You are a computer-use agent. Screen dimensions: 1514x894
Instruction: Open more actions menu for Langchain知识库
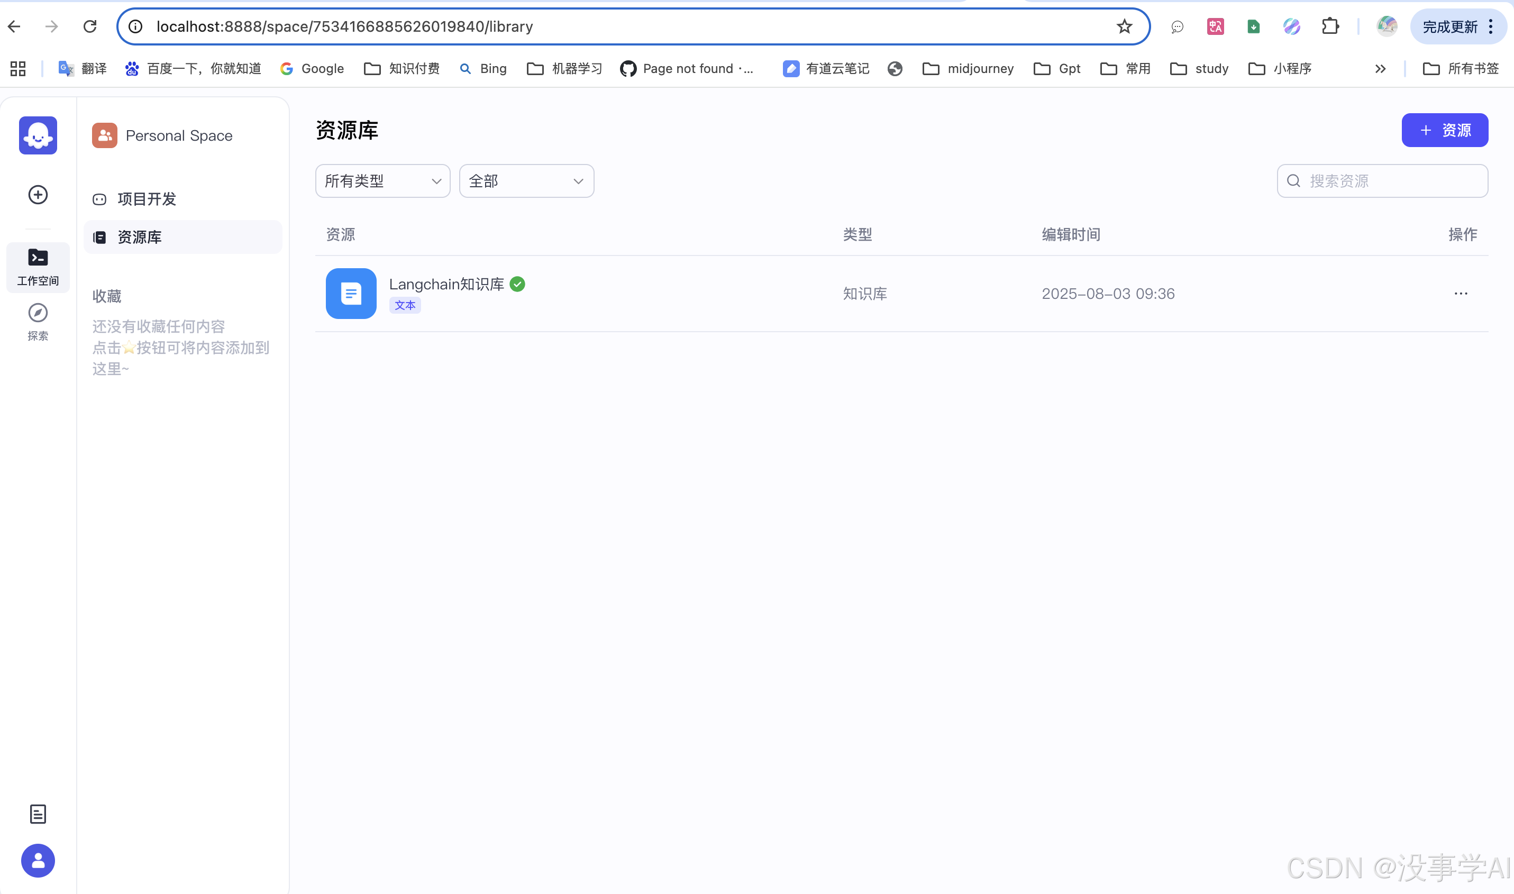coord(1461,294)
